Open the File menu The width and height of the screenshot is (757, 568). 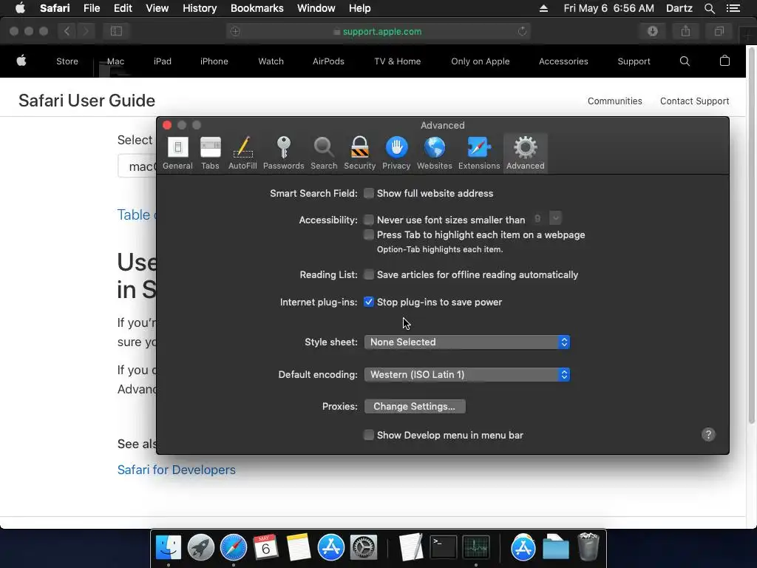pyautogui.click(x=91, y=8)
